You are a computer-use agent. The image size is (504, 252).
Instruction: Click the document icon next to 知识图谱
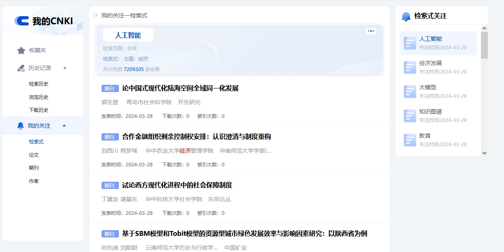click(x=410, y=116)
